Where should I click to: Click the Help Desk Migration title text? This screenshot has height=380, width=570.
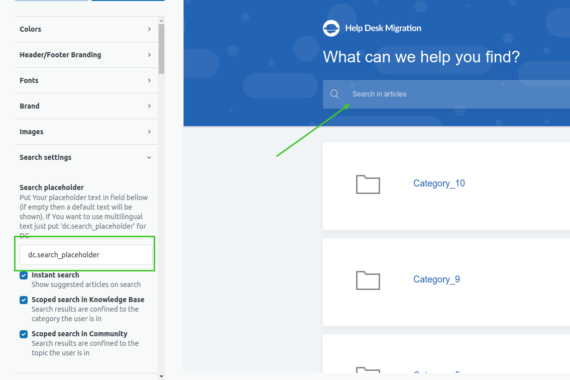pyautogui.click(x=383, y=28)
